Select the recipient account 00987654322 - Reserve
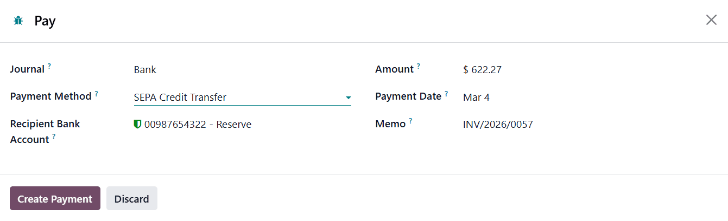 pos(198,125)
